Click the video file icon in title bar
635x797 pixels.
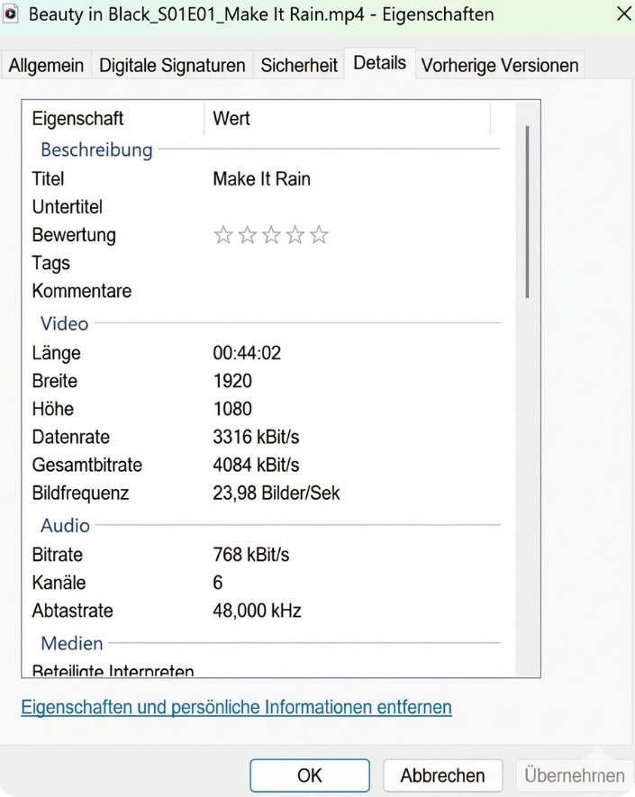[x=12, y=14]
